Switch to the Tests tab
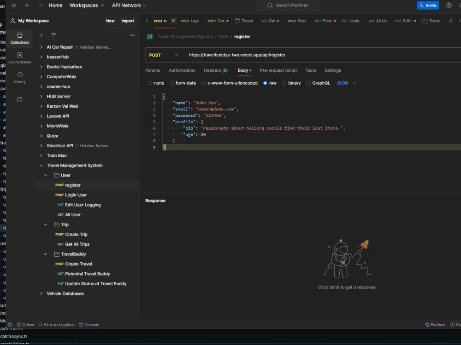The height and width of the screenshot is (345, 461). point(310,71)
